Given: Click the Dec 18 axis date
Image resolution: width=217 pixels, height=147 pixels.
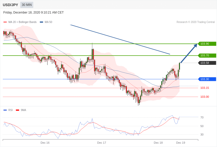Looking at the screenshot, I should 158,143.
